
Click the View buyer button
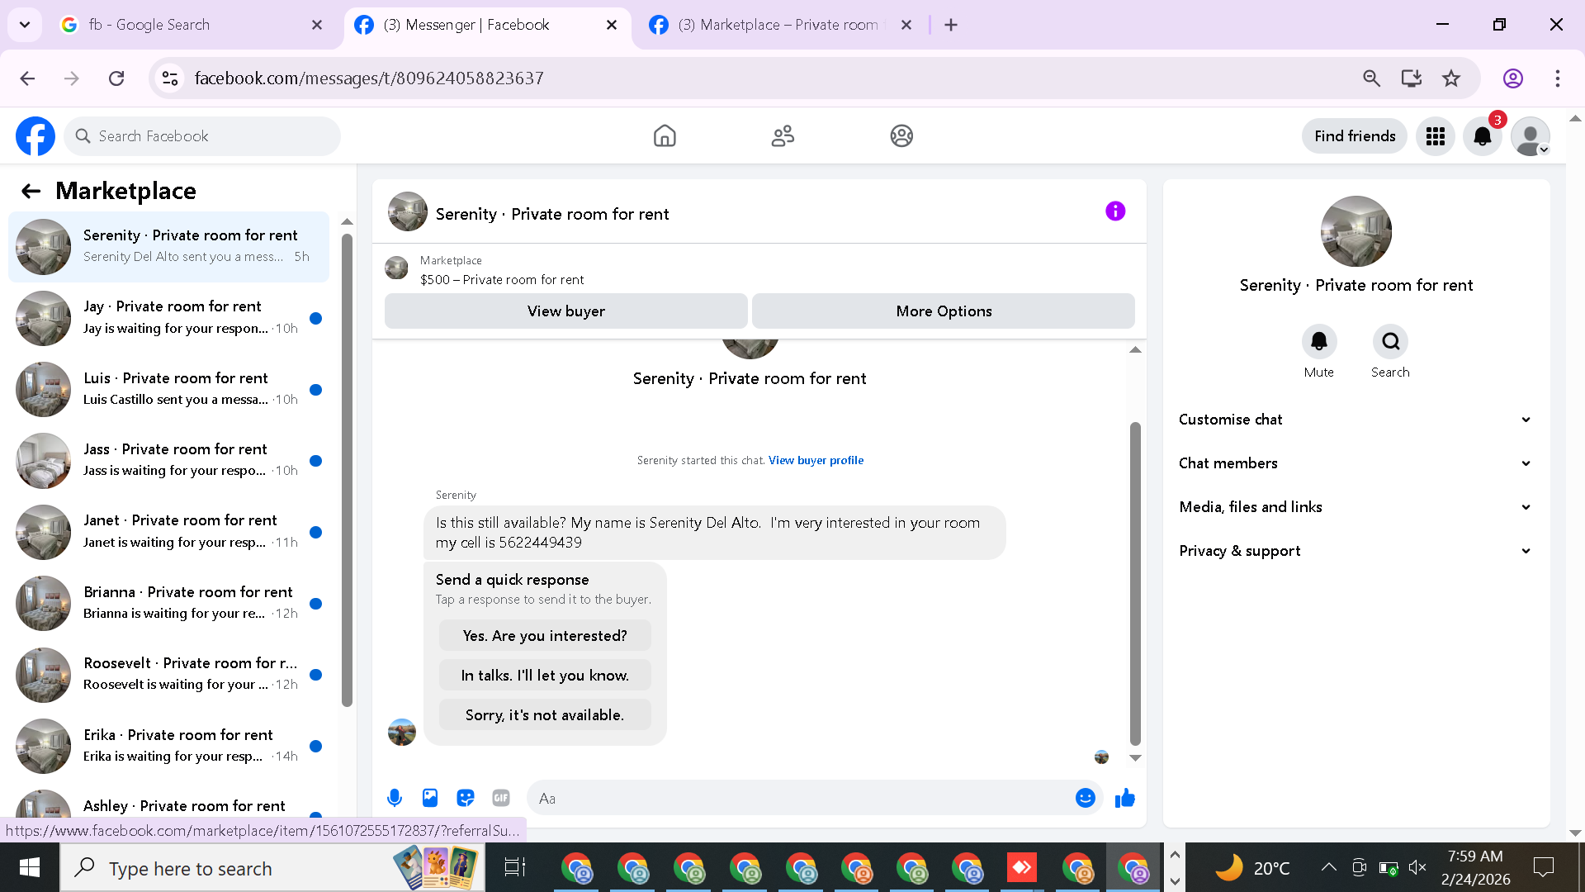point(565,311)
